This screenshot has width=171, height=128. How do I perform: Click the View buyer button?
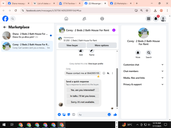click(x=72, y=45)
